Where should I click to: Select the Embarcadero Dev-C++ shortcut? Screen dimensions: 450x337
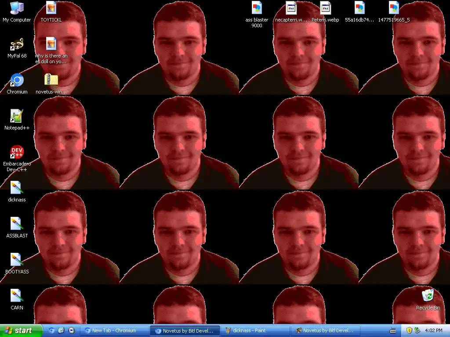pos(17,158)
